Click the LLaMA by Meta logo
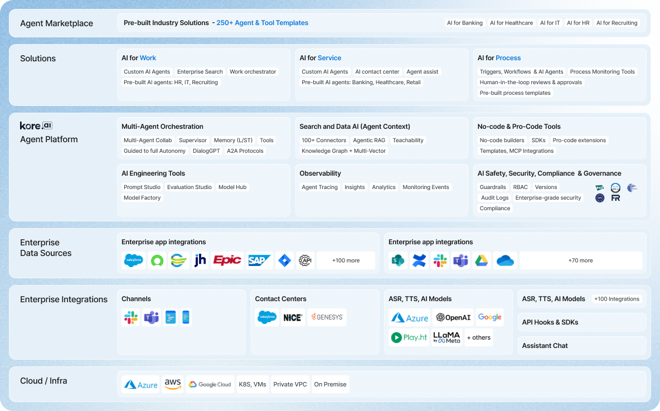The height and width of the screenshot is (411, 660). pos(447,337)
